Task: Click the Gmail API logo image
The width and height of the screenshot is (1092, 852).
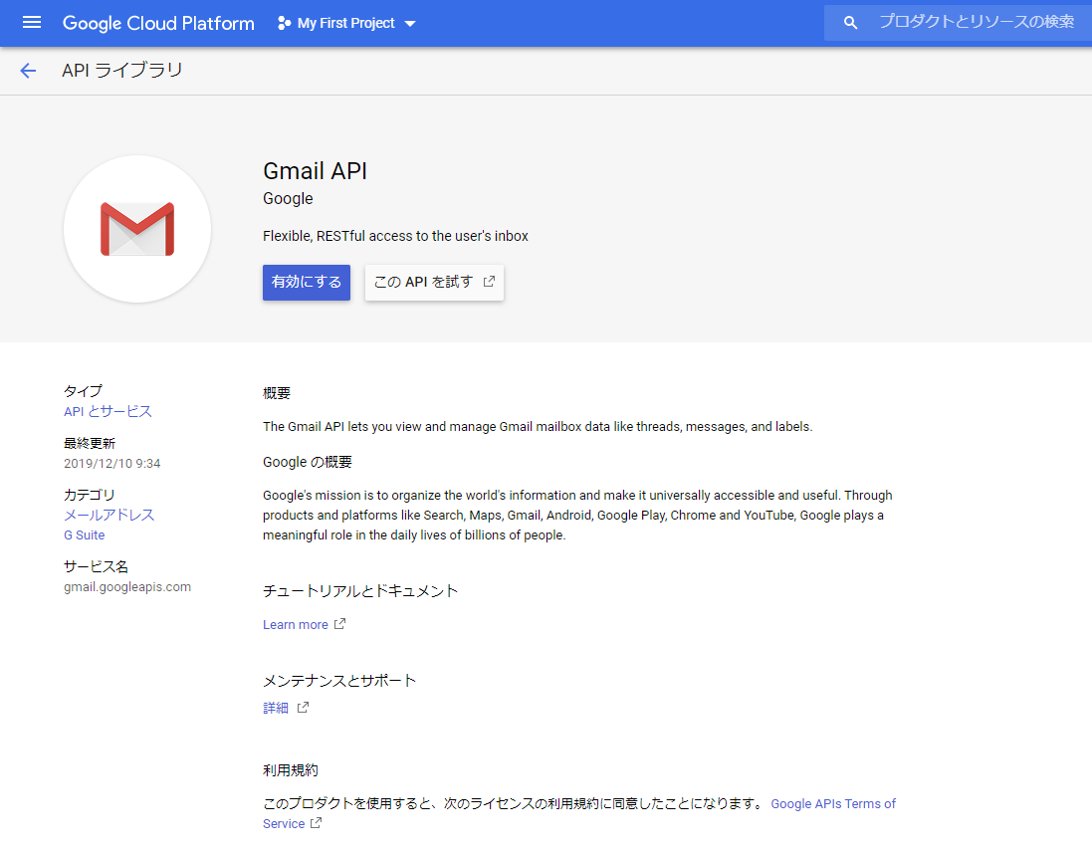Action: (x=136, y=228)
